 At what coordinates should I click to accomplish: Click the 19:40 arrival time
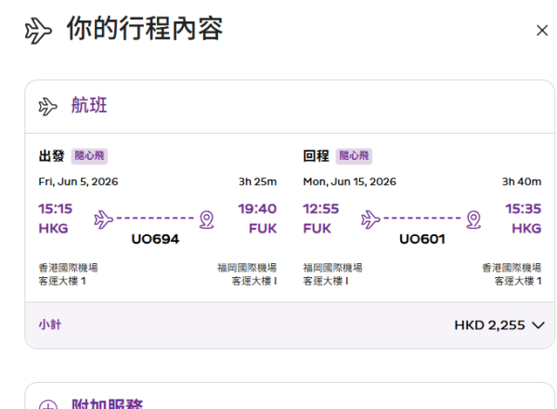pyautogui.click(x=257, y=209)
